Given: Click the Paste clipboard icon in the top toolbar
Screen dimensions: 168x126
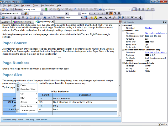Looking at the screenshot, I should pyautogui.click(x=59, y=9).
